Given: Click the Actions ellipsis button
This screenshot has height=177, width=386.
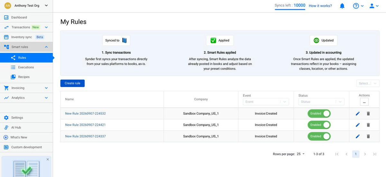Looking at the screenshot, I should pyautogui.click(x=364, y=102).
